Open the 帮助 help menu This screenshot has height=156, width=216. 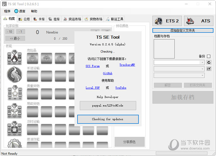[34, 11]
